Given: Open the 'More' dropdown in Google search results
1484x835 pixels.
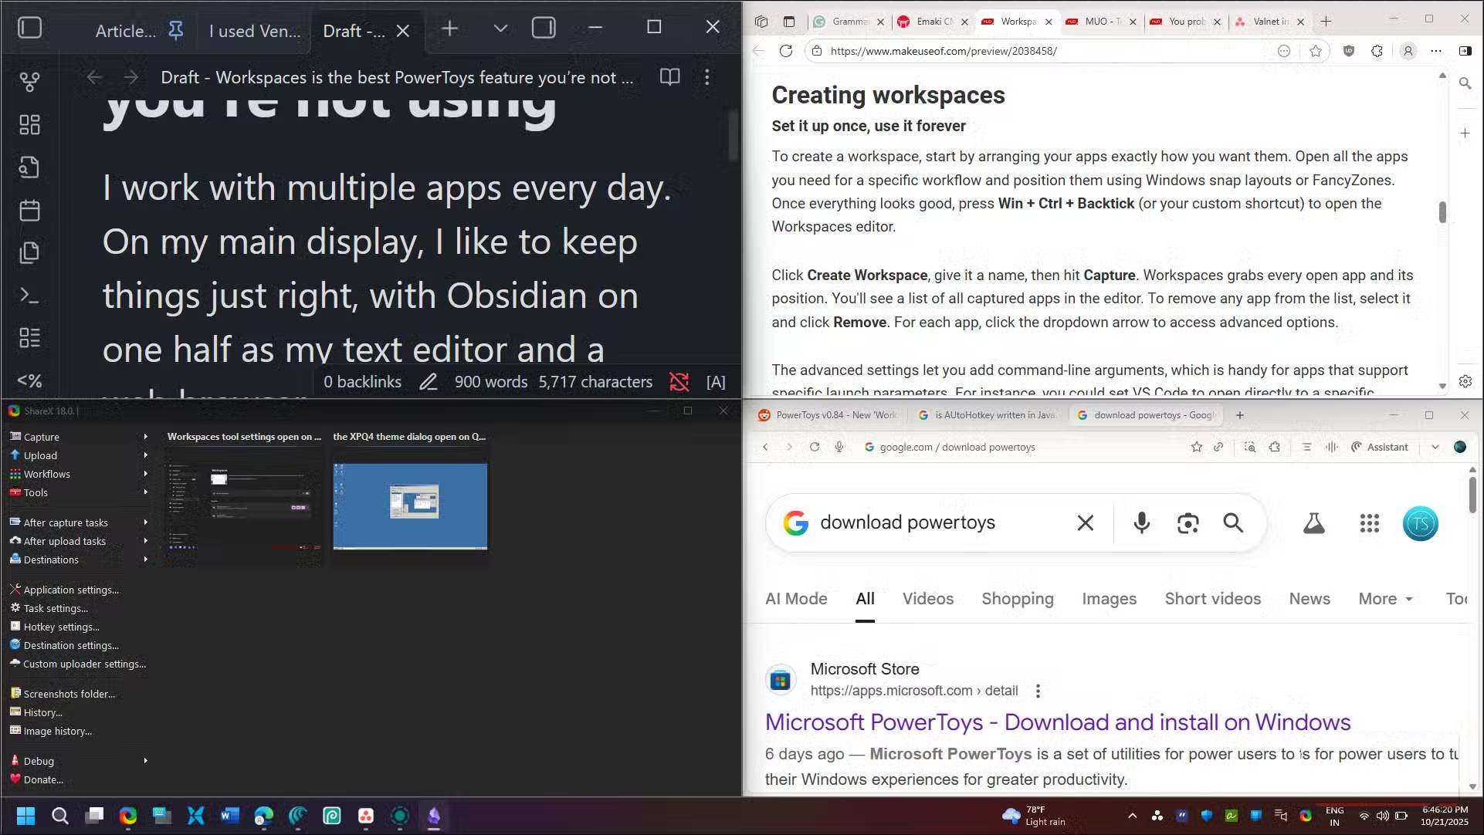Looking at the screenshot, I should 1384,598.
